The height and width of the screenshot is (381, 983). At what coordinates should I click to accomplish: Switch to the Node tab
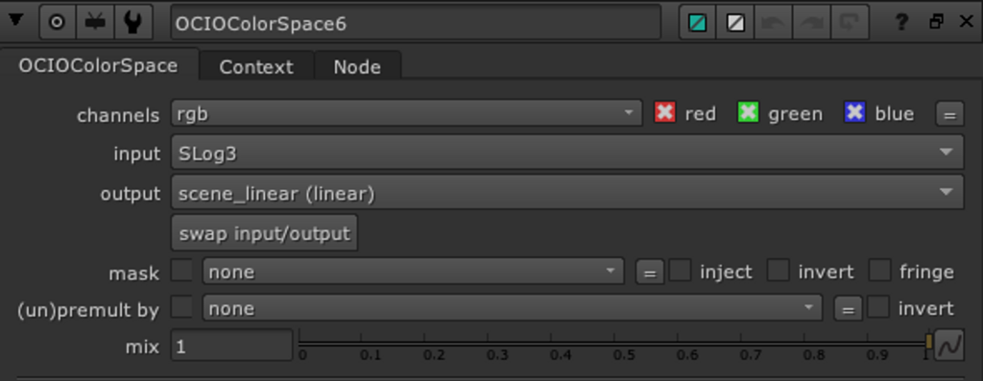(x=357, y=67)
